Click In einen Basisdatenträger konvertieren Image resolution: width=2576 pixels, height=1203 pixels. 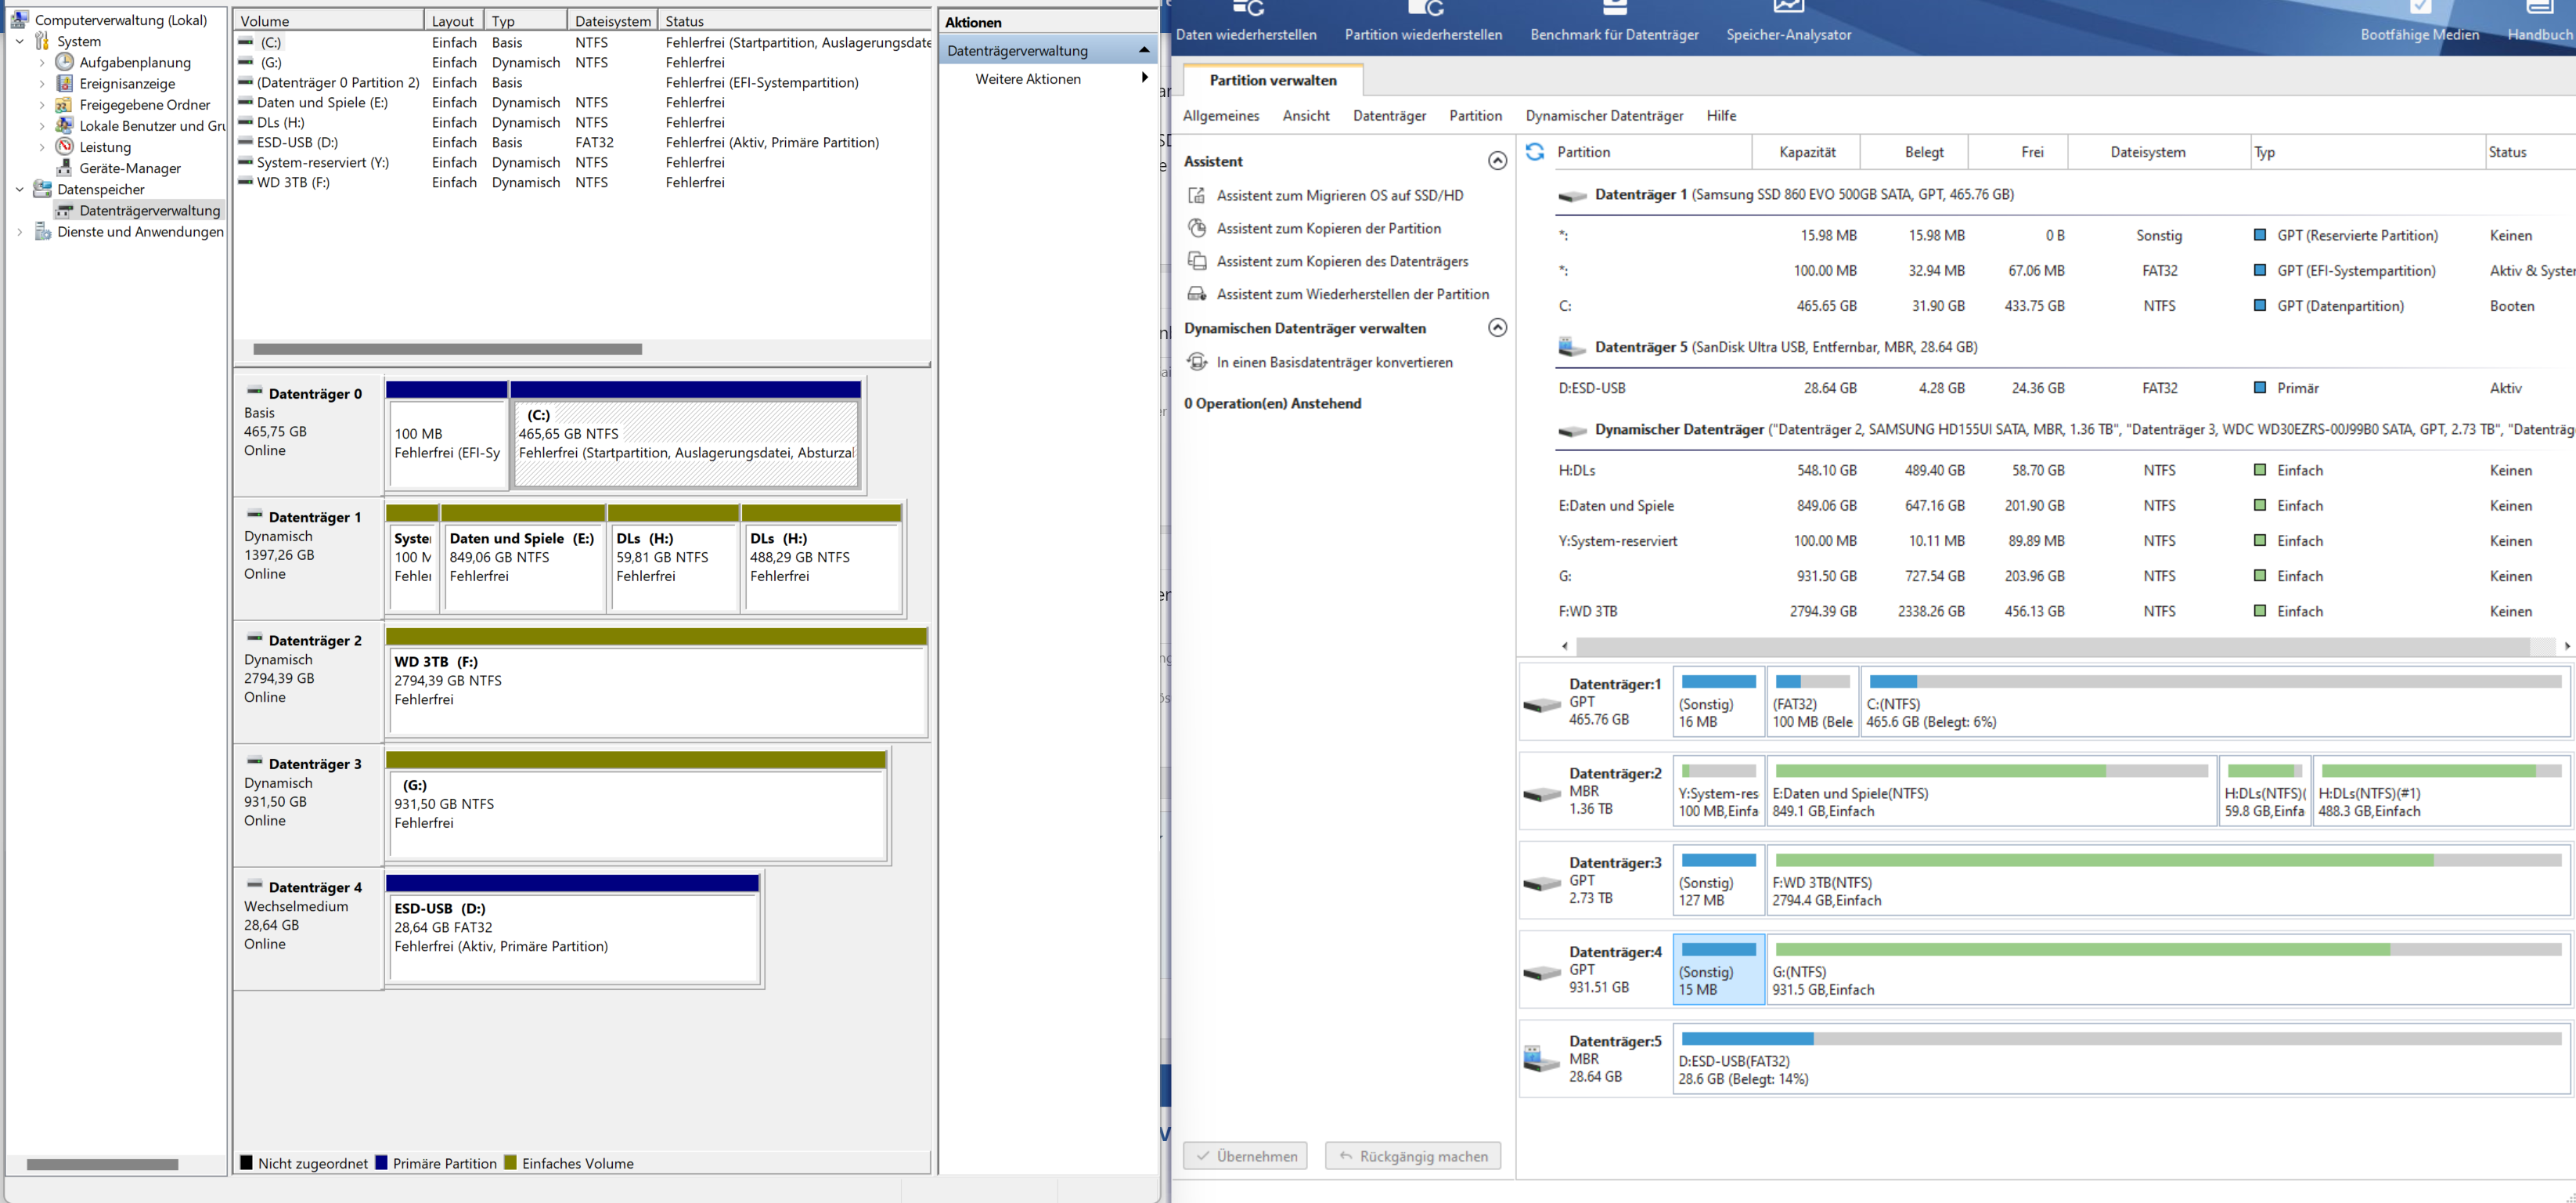[x=1334, y=363]
